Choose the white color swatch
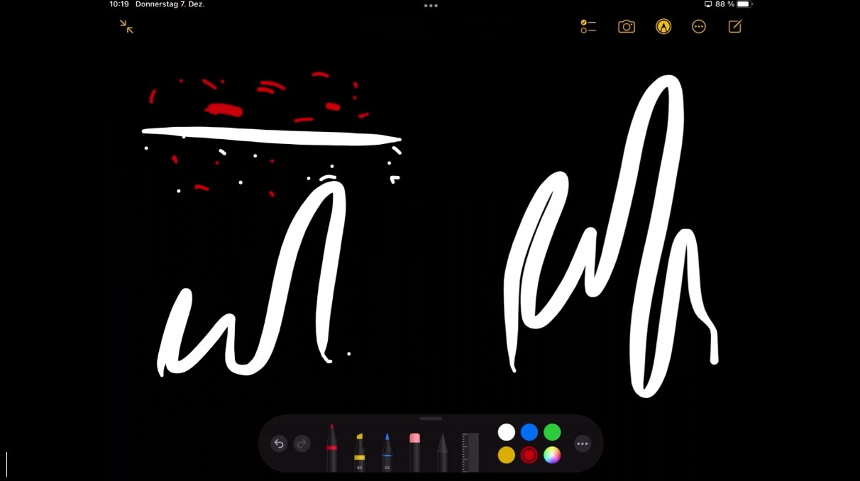Viewport: 860px width, 481px height. pos(507,432)
